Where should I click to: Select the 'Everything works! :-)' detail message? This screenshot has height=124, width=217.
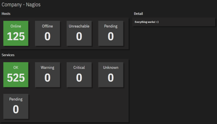(147, 22)
